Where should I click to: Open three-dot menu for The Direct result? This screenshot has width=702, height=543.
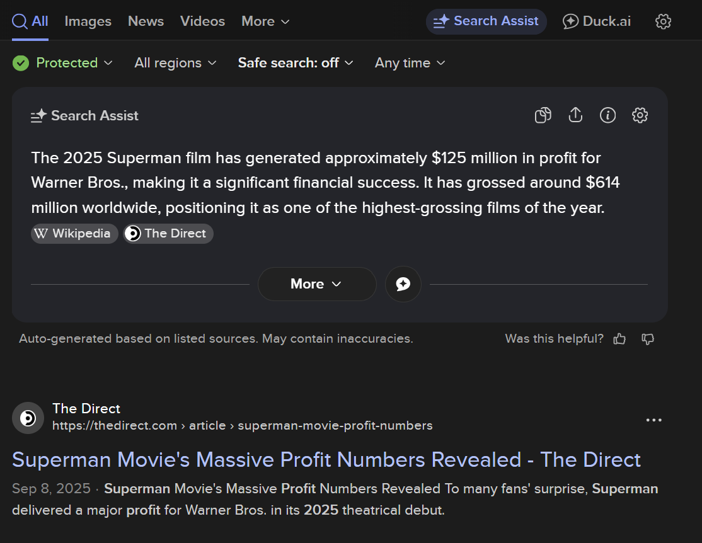(653, 420)
